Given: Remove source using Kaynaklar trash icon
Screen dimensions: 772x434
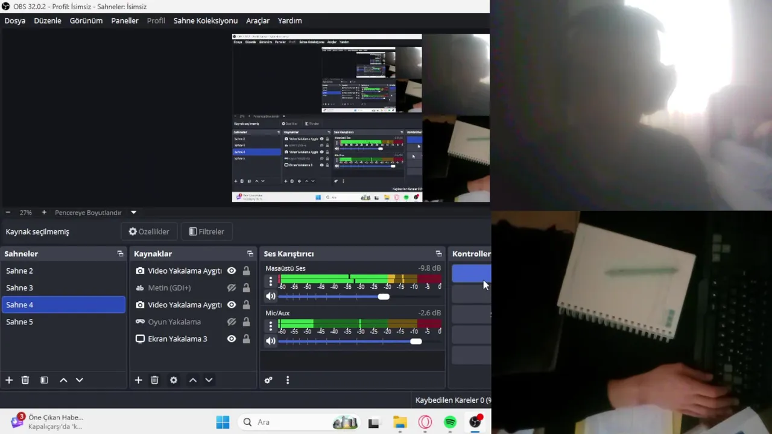Looking at the screenshot, I should [x=154, y=380].
